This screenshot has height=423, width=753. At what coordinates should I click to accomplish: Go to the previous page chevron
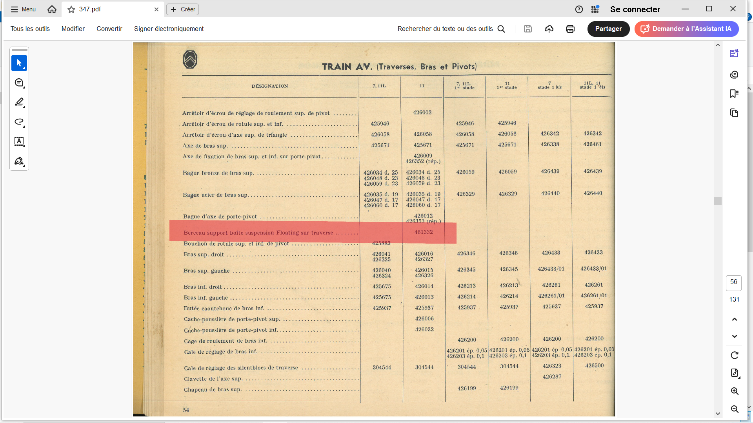[x=734, y=319]
